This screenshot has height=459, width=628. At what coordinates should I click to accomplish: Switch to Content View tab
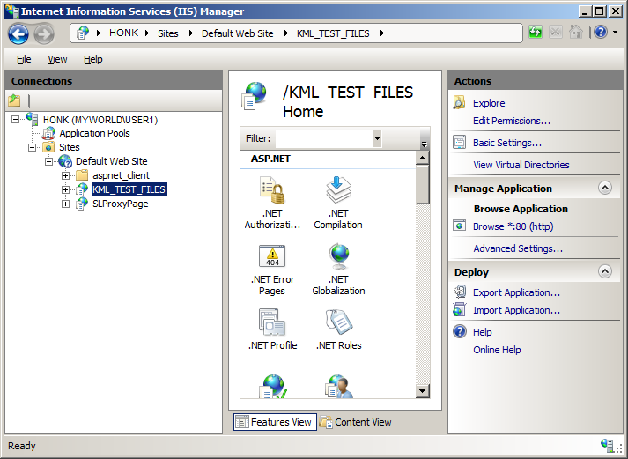point(356,422)
